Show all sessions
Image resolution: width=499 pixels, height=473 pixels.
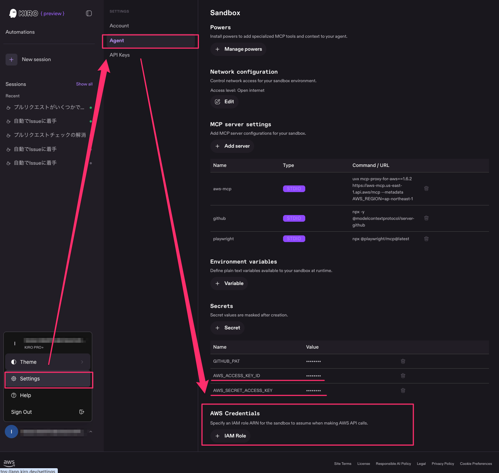click(x=84, y=84)
